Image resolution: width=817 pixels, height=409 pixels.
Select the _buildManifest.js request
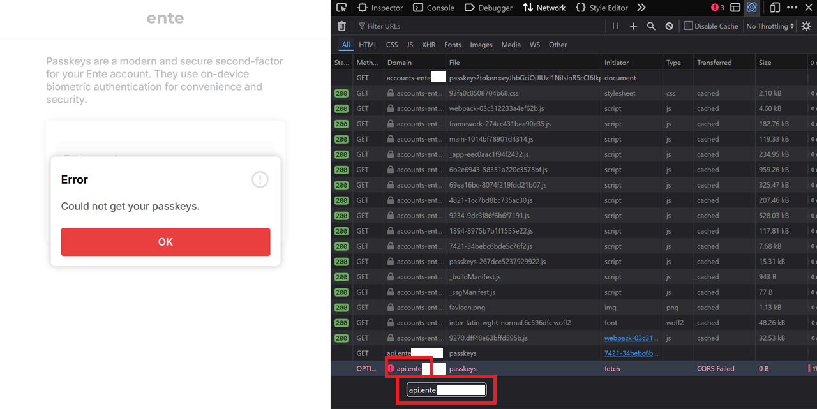574,277
